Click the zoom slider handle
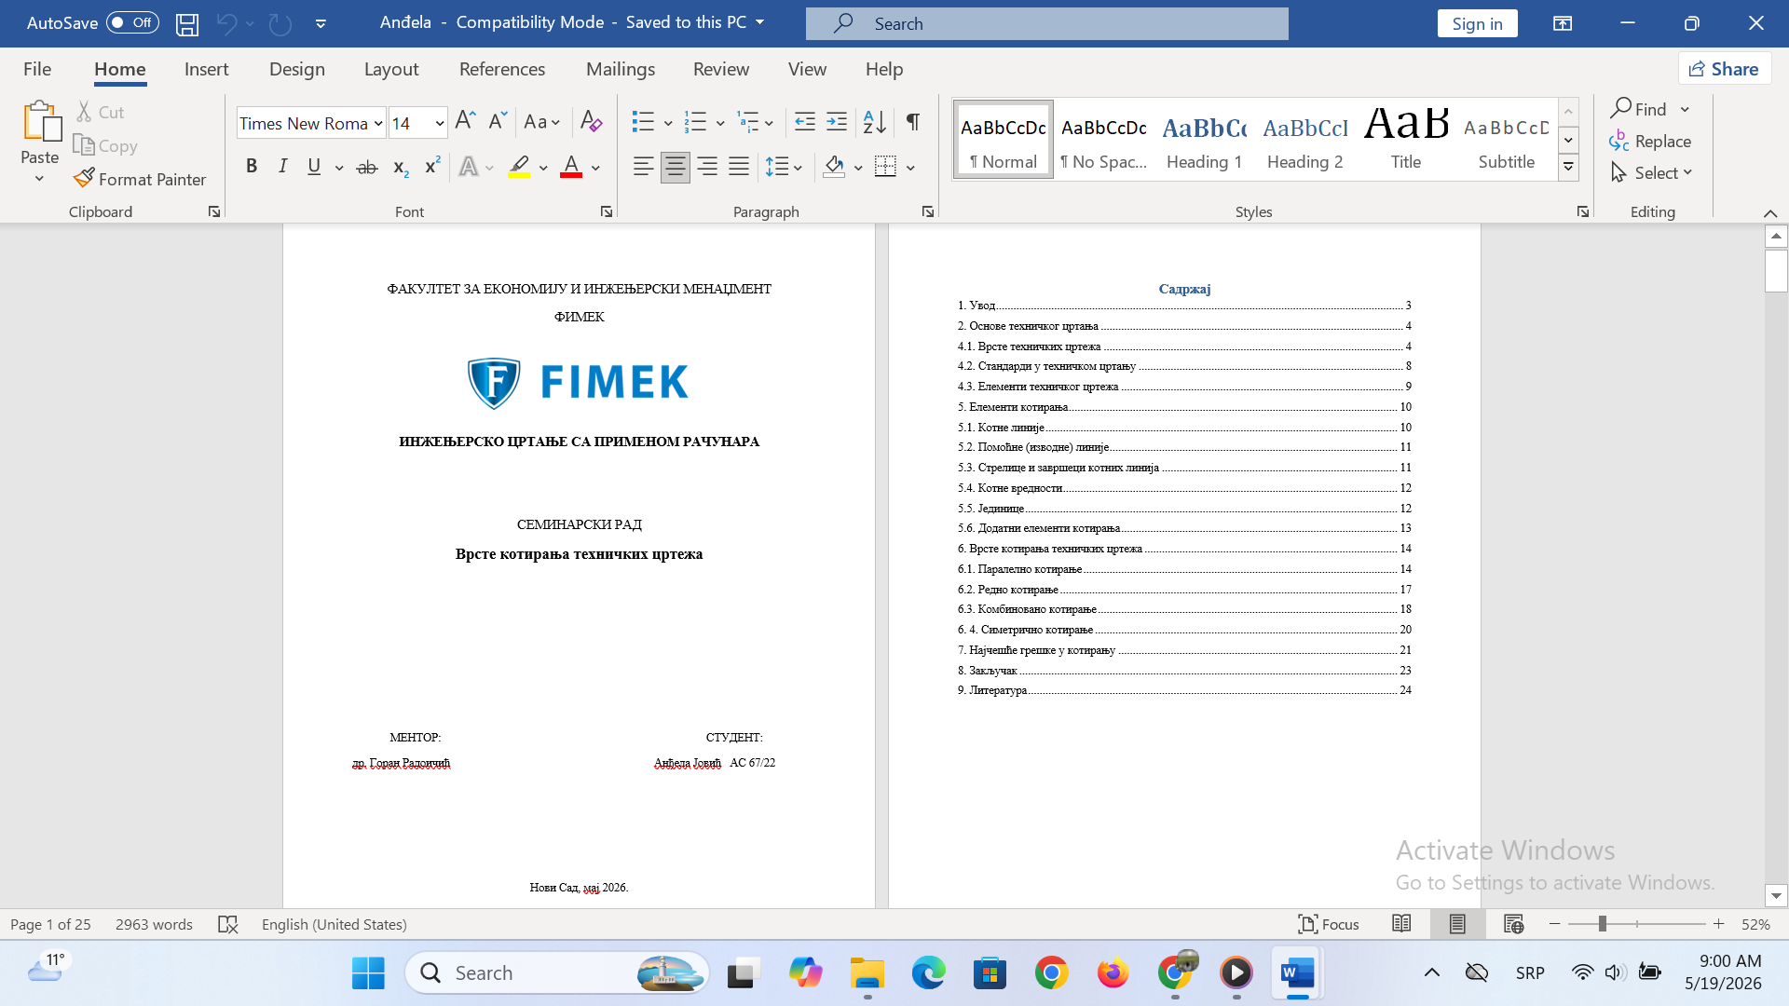Screen dimensions: 1789x1006 1602,924
